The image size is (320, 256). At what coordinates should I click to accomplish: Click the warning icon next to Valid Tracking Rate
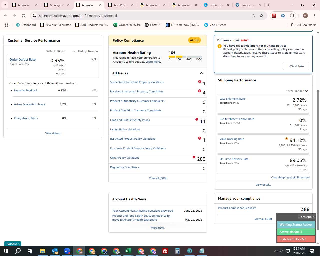[287, 138]
